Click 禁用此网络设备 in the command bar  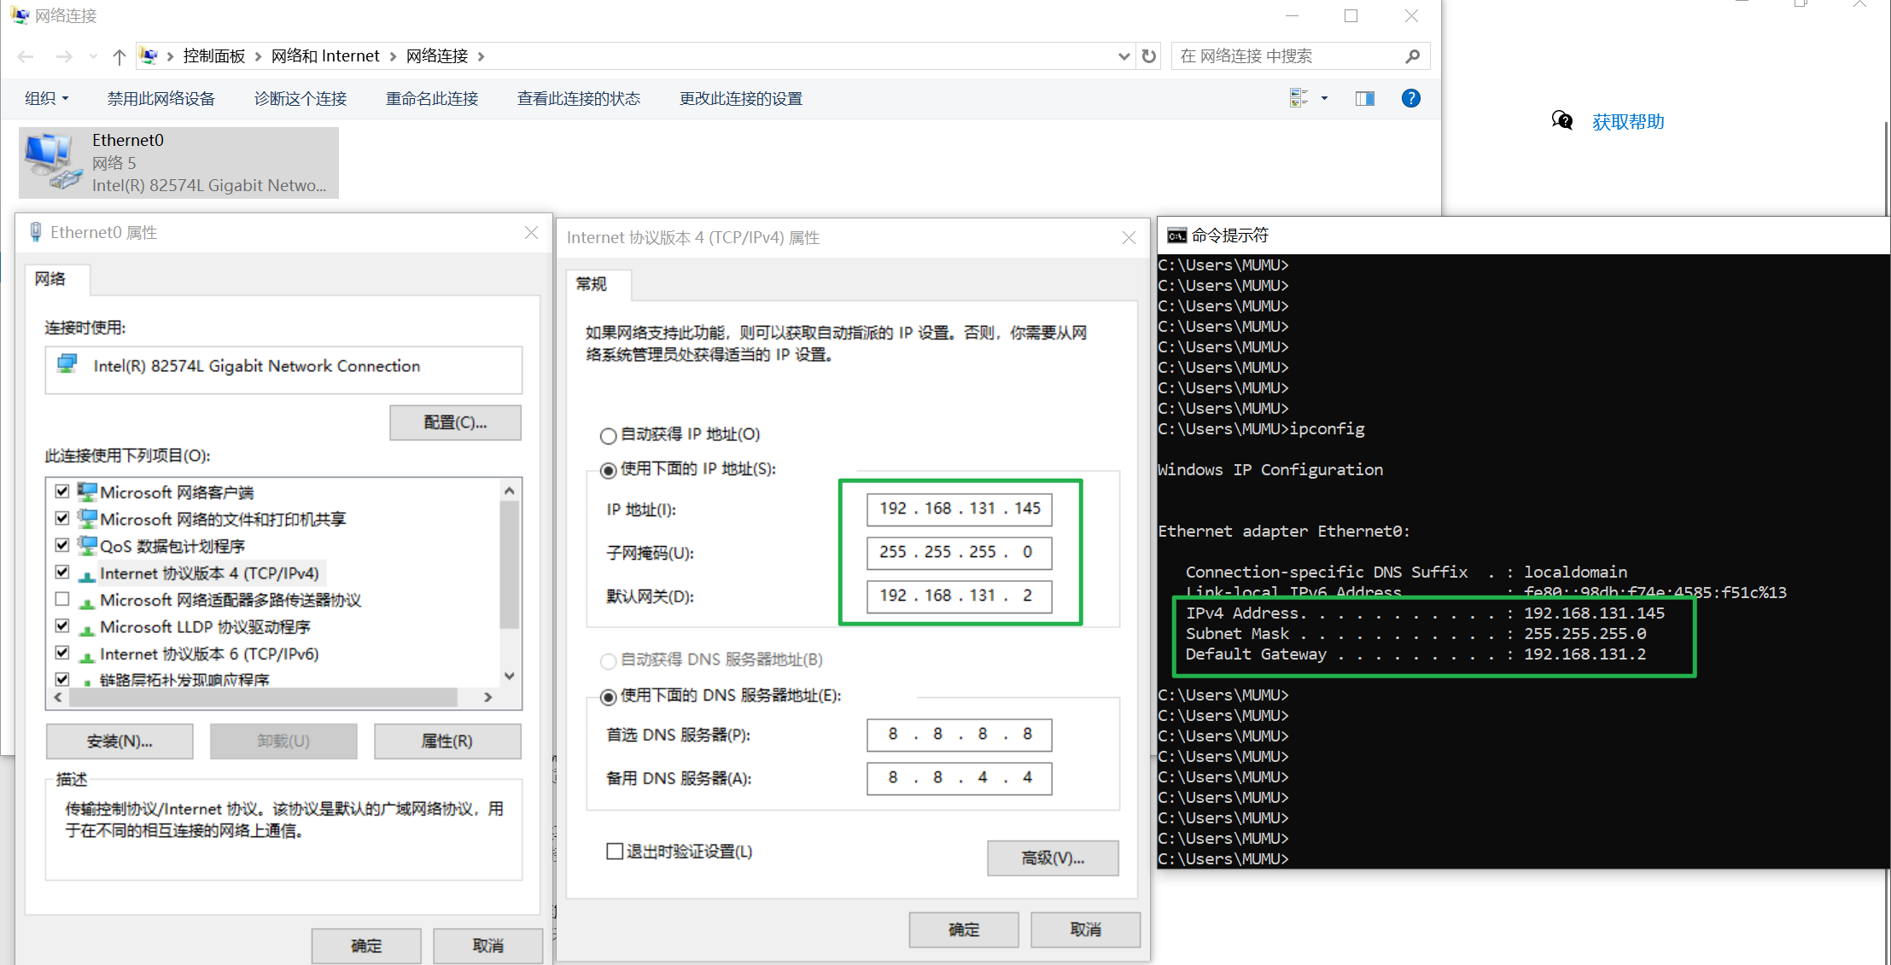[161, 99]
